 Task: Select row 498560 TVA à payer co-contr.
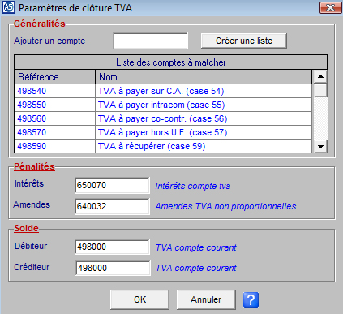click(x=163, y=118)
